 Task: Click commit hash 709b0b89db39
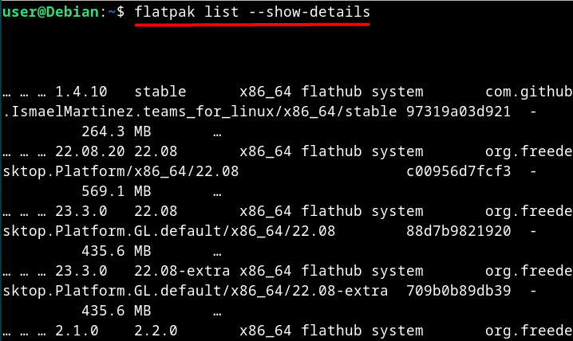(x=458, y=291)
